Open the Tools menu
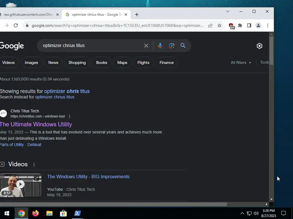The image size is (293, 219). [265, 62]
